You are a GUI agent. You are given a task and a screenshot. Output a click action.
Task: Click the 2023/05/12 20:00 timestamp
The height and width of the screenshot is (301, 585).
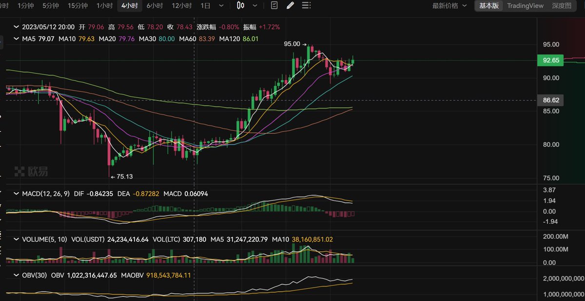tap(48, 27)
